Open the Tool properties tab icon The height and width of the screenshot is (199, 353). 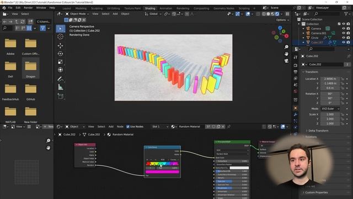296,57
